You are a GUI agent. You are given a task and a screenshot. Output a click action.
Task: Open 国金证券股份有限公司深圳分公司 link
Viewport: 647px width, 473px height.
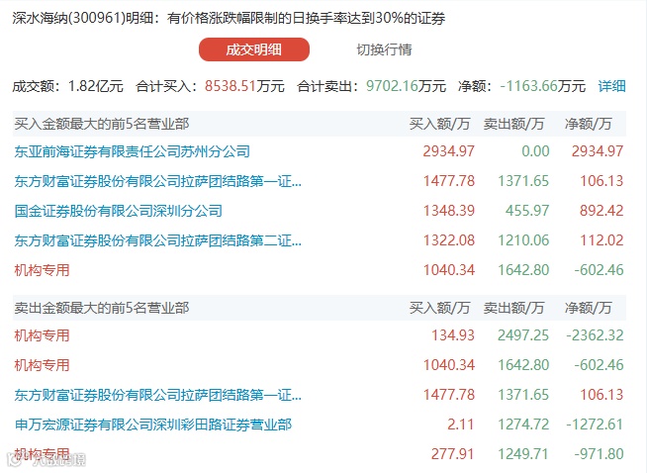pos(119,211)
